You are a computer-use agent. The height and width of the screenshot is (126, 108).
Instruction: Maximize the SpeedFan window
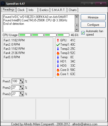click(x=92, y=4)
